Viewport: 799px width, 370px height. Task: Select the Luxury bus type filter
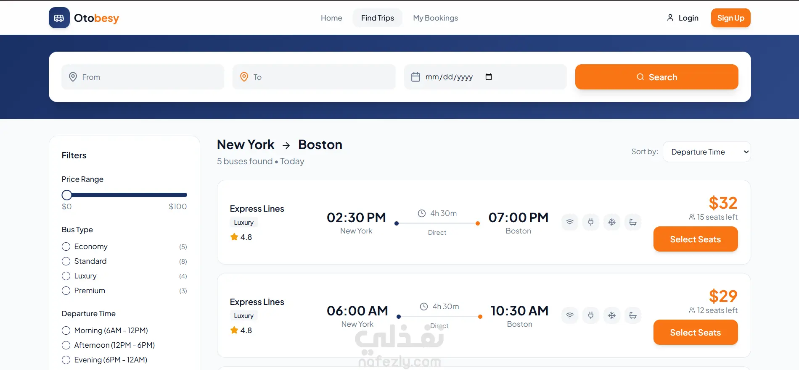66,276
